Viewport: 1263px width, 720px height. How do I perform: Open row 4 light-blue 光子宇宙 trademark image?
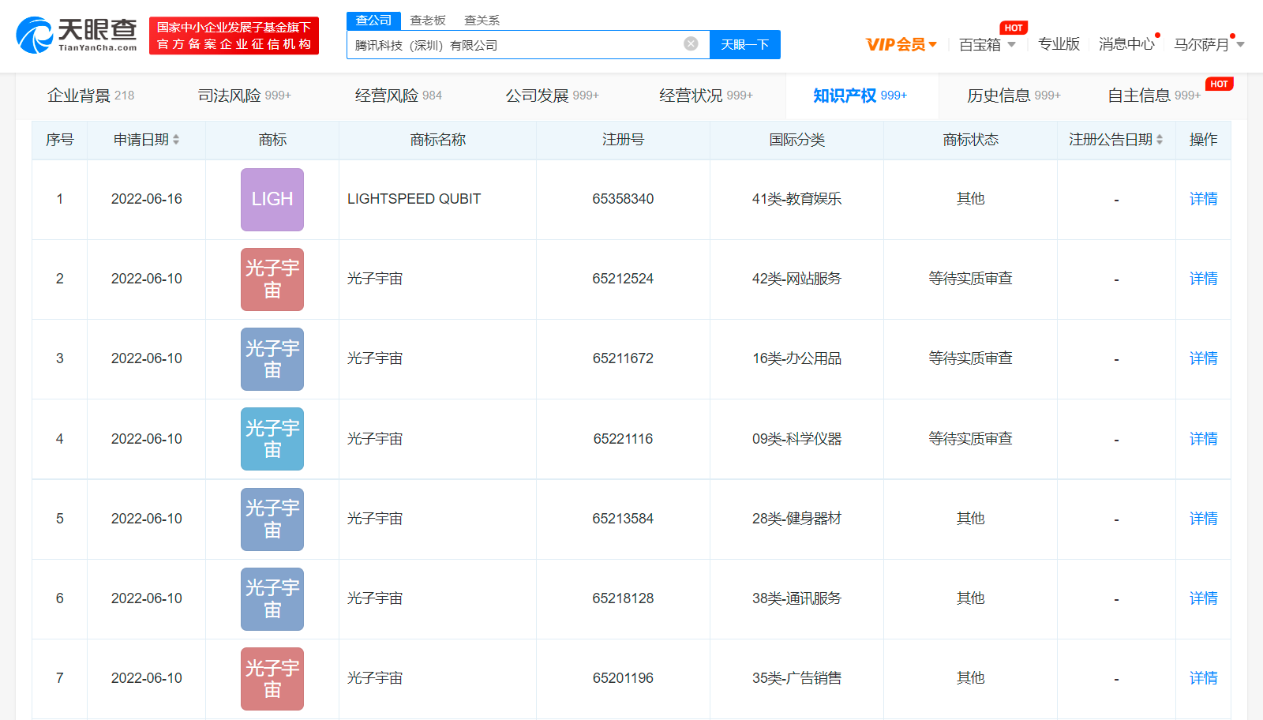point(272,439)
